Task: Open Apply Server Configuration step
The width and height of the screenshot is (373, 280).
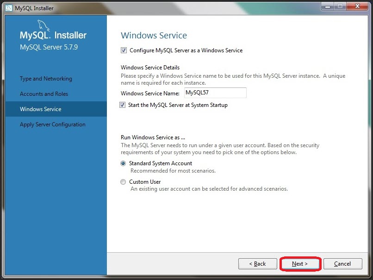Action: tap(53, 124)
